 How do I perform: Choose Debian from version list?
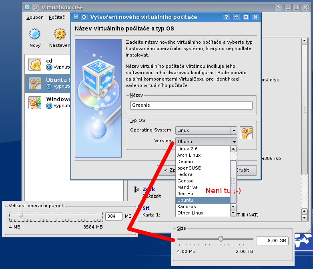coord(203,162)
